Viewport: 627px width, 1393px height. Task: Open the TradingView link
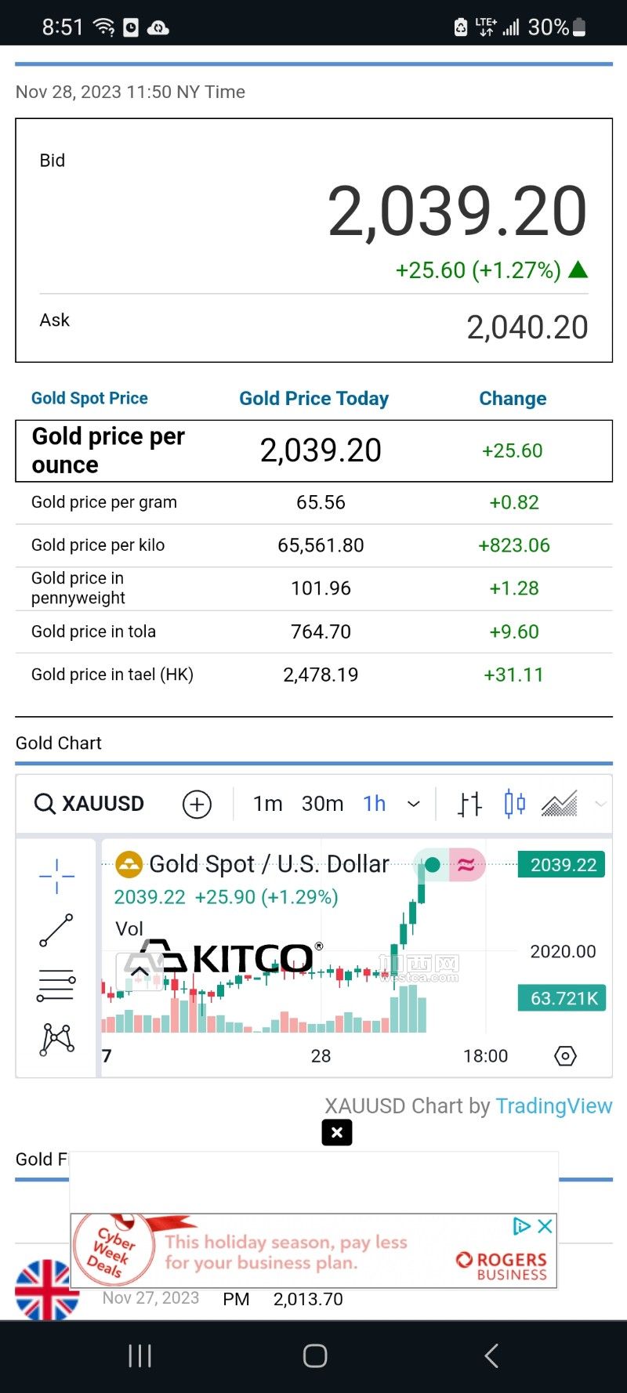click(553, 1105)
